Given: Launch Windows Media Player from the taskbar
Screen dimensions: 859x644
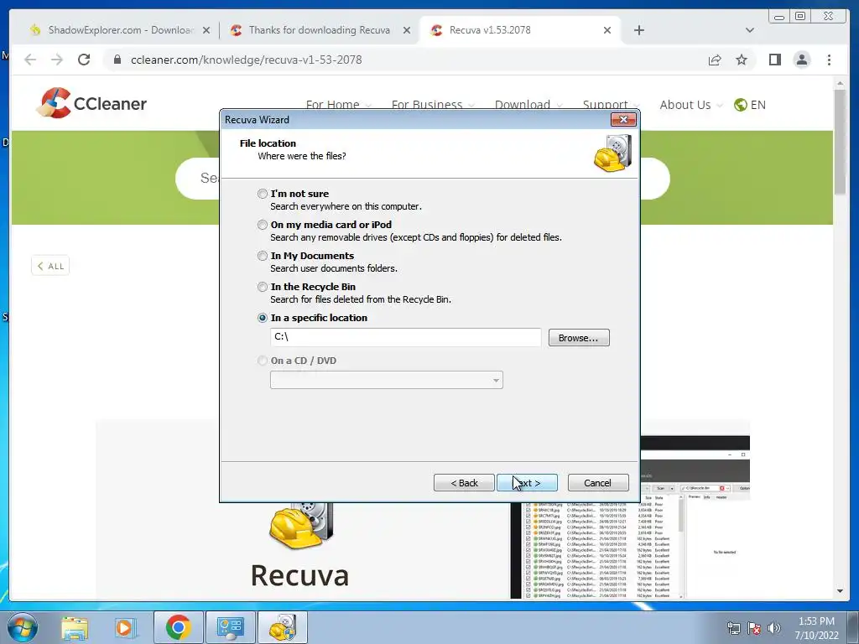Looking at the screenshot, I should coord(124,627).
